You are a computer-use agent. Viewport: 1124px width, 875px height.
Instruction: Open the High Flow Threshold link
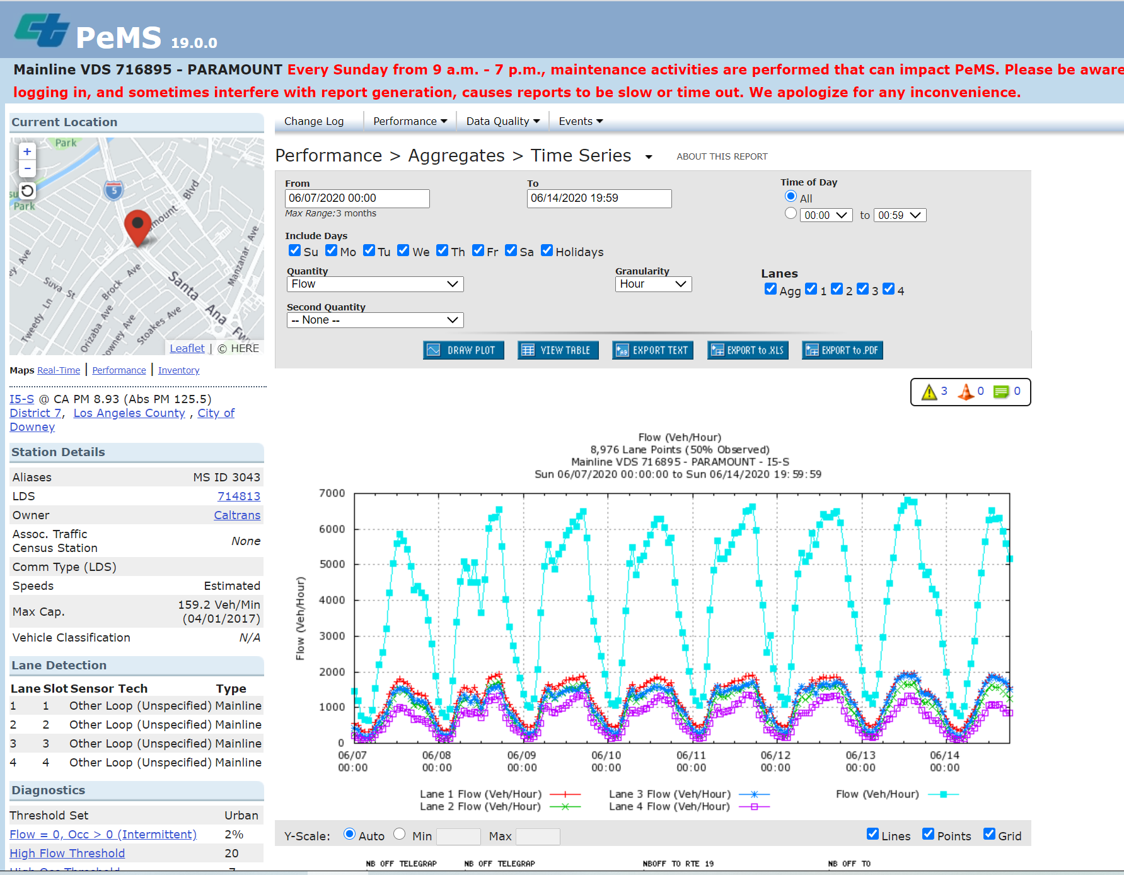click(67, 854)
